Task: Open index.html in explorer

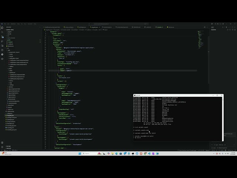Action: (11, 105)
